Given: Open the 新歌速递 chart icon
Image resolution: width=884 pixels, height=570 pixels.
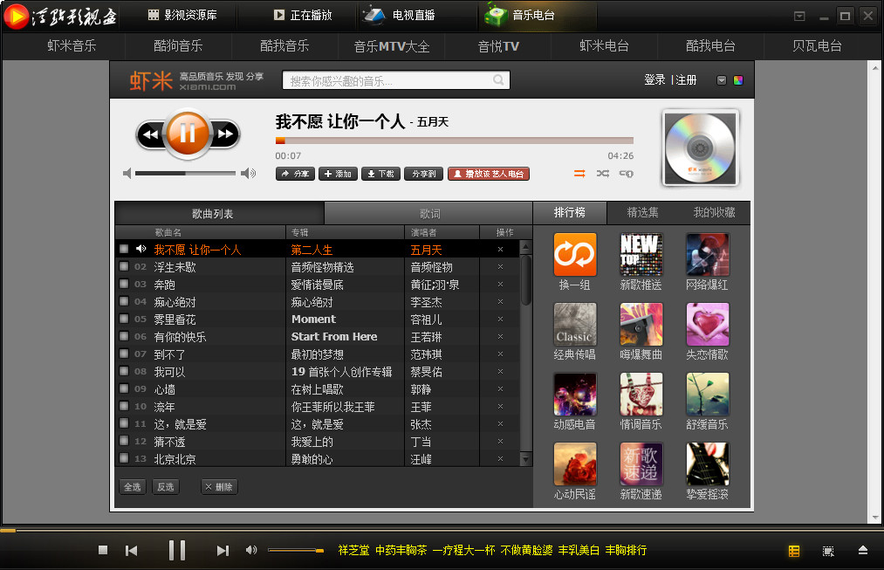Looking at the screenshot, I should click(x=641, y=464).
